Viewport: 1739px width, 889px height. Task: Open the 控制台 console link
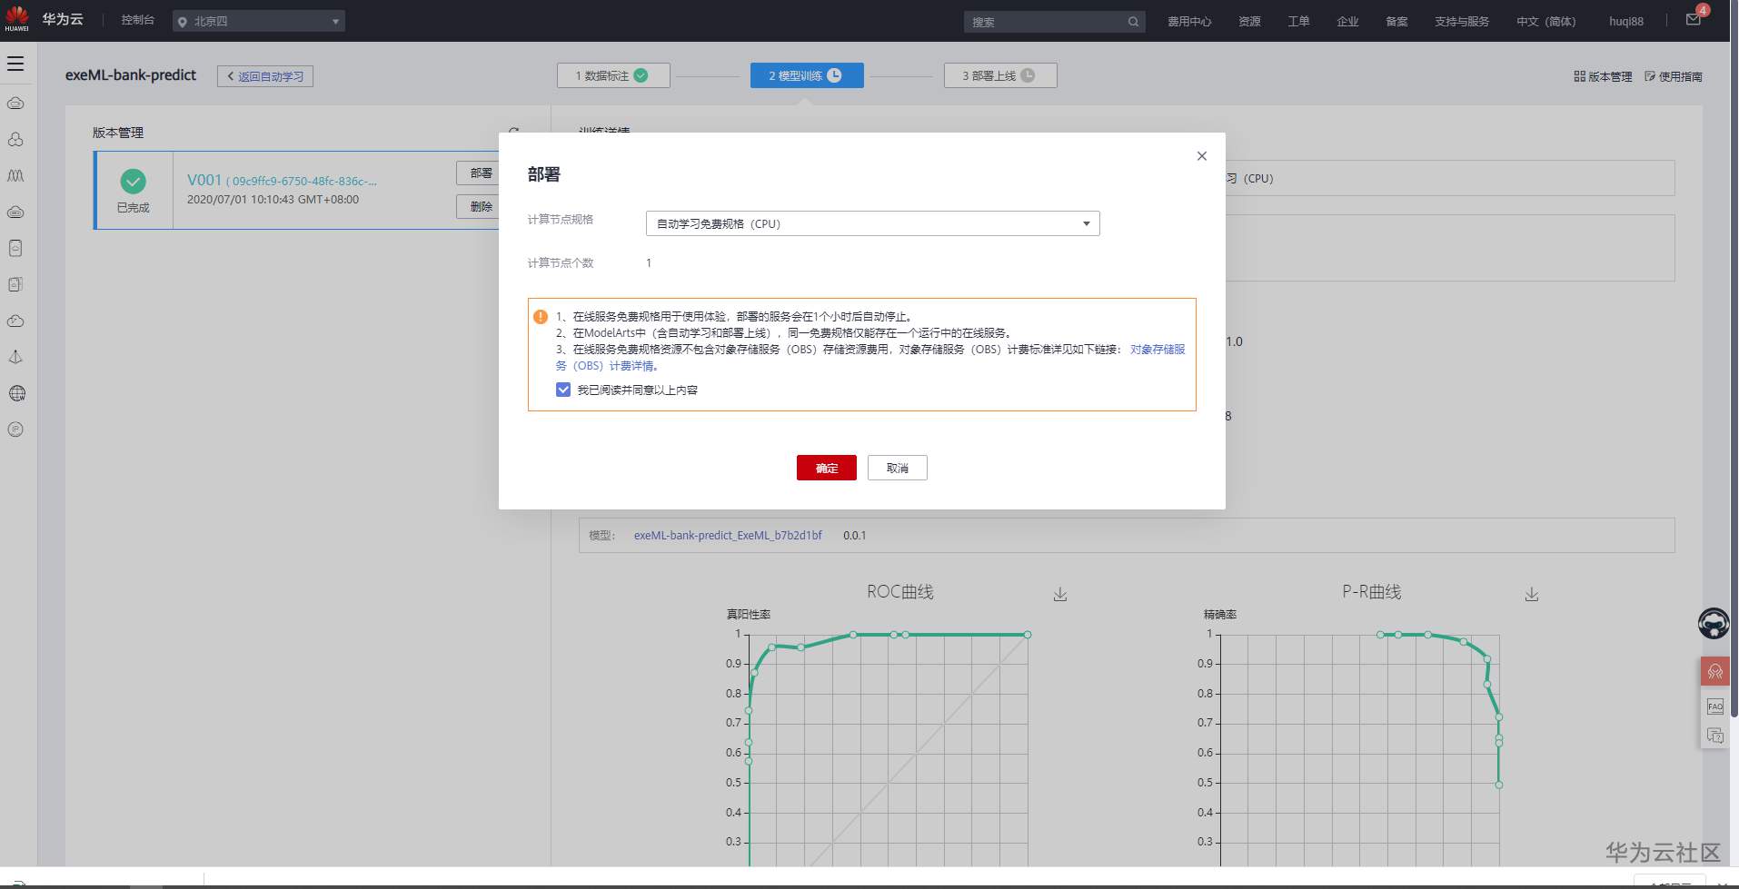click(x=137, y=20)
